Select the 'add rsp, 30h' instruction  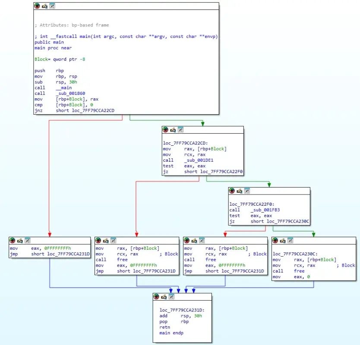[x=181, y=316]
